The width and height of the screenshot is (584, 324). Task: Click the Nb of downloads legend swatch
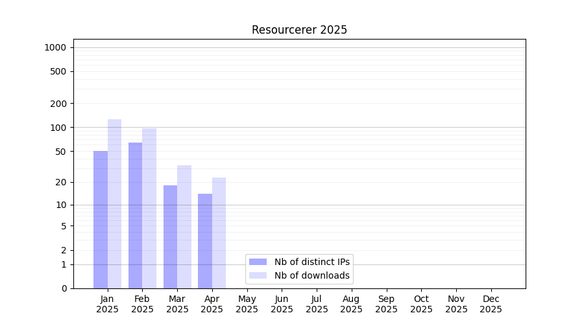point(258,275)
